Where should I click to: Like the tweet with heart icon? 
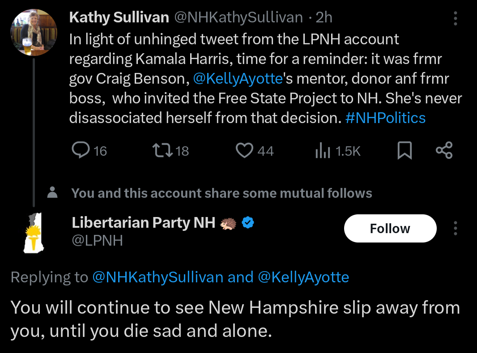[x=244, y=151]
